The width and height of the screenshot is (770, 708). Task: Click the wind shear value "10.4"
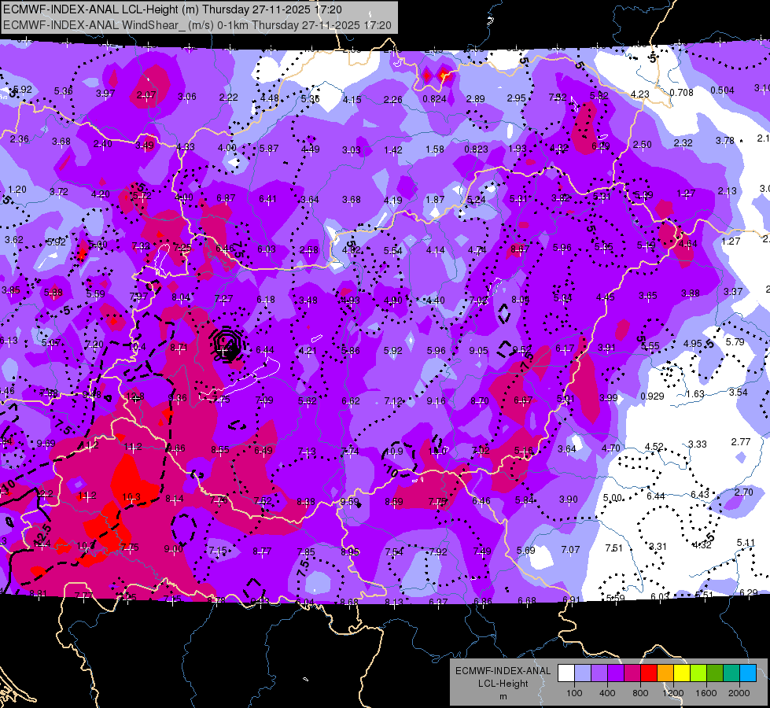[x=137, y=346]
